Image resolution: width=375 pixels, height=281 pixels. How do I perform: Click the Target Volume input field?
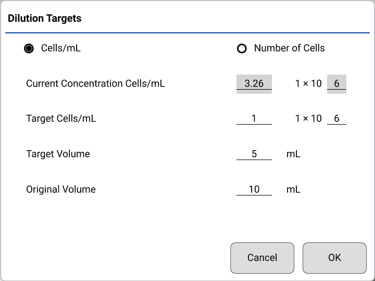pyautogui.click(x=254, y=154)
